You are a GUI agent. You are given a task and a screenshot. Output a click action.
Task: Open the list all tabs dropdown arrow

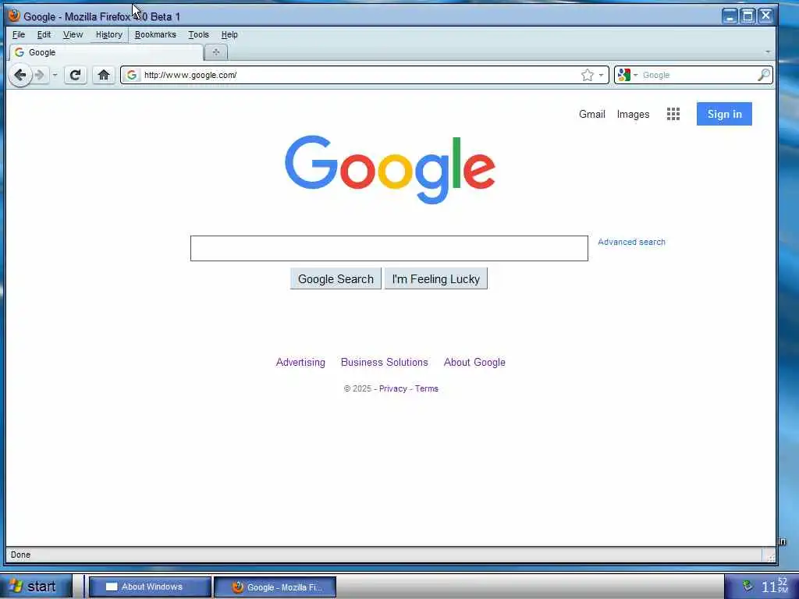pos(768,52)
